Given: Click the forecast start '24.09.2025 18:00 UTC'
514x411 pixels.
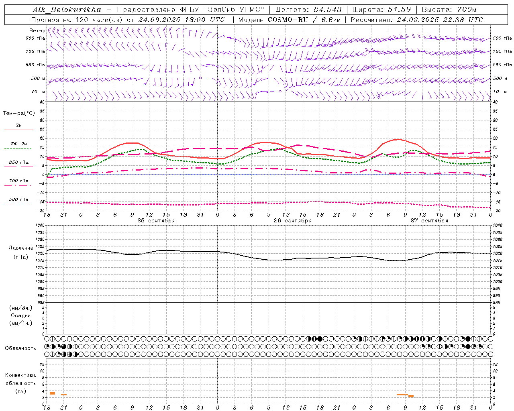Looking at the screenshot, I should click(x=182, y=20).
